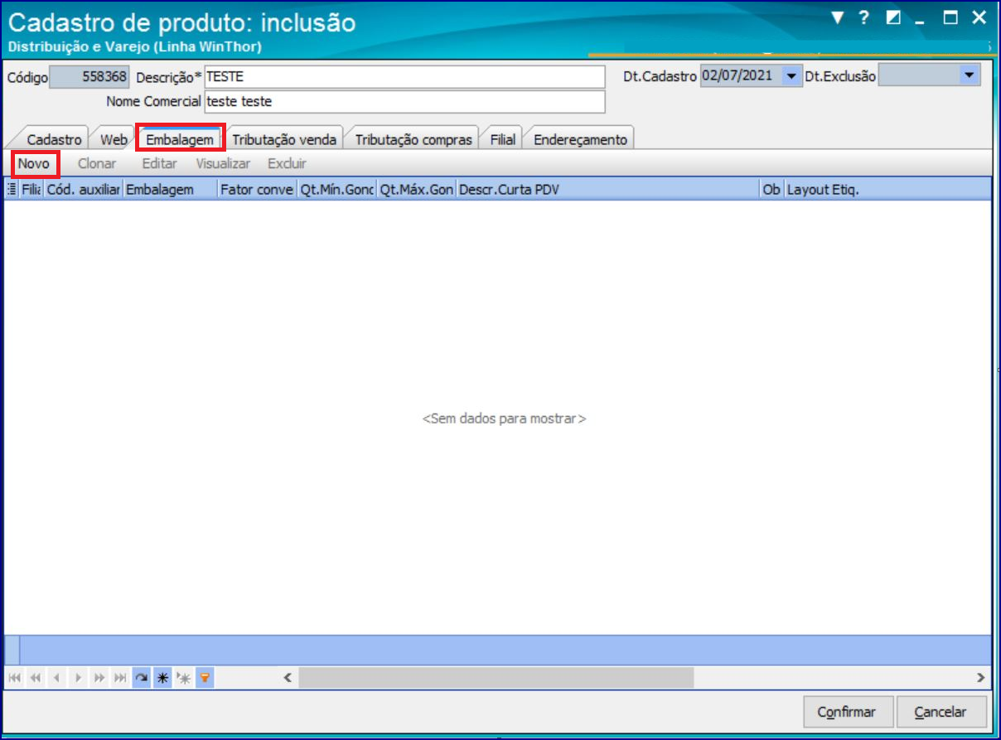Sort by Layout Etiq. column header
The width and height of the screenshot is (1001, 740).
[887, 190]
